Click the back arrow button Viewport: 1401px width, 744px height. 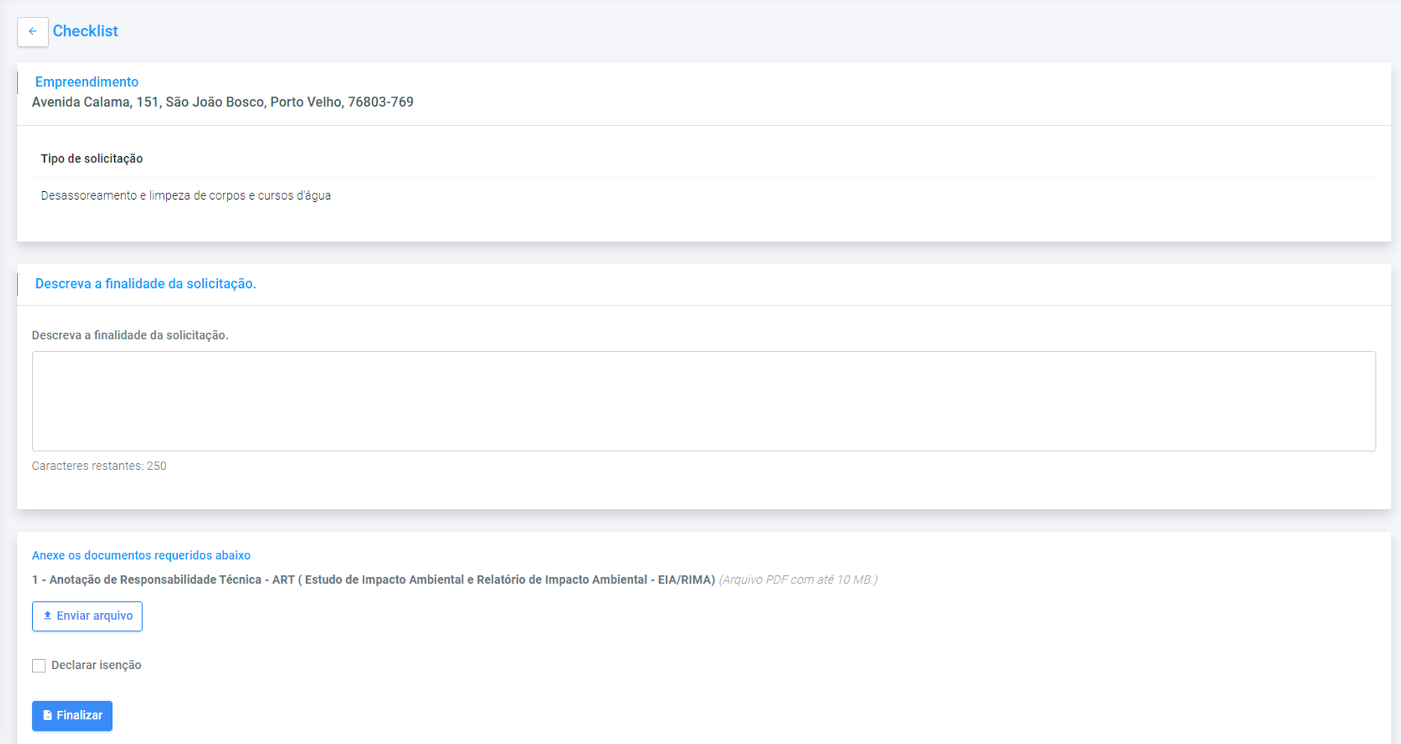[x=33, y=32]
